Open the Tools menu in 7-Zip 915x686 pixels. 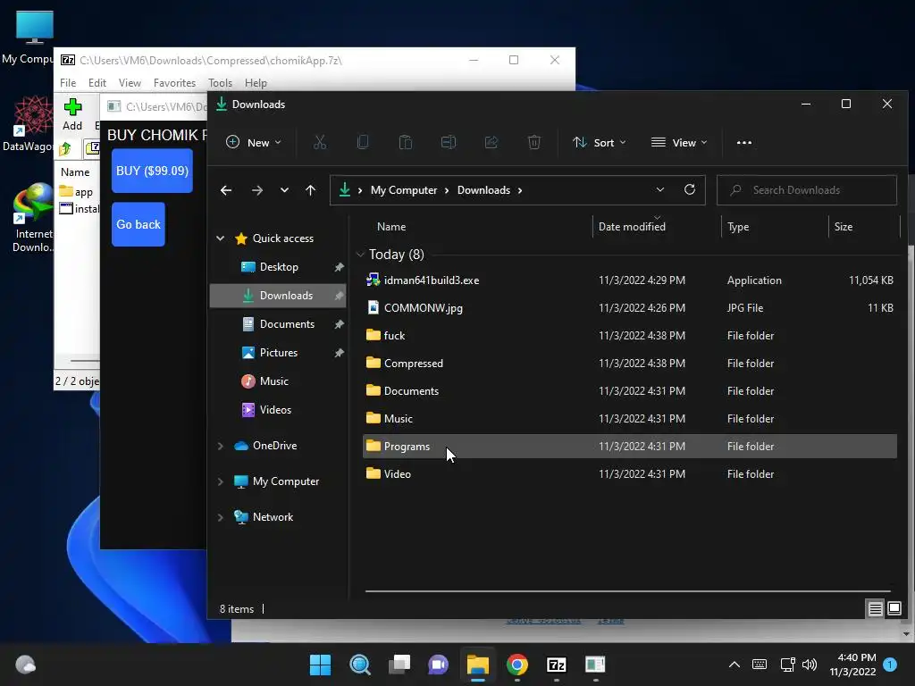coord(220,83)
